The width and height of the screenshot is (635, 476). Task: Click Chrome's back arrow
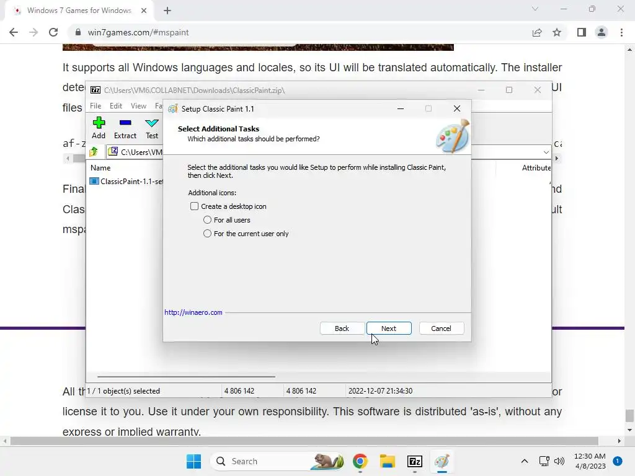point(14,32)
